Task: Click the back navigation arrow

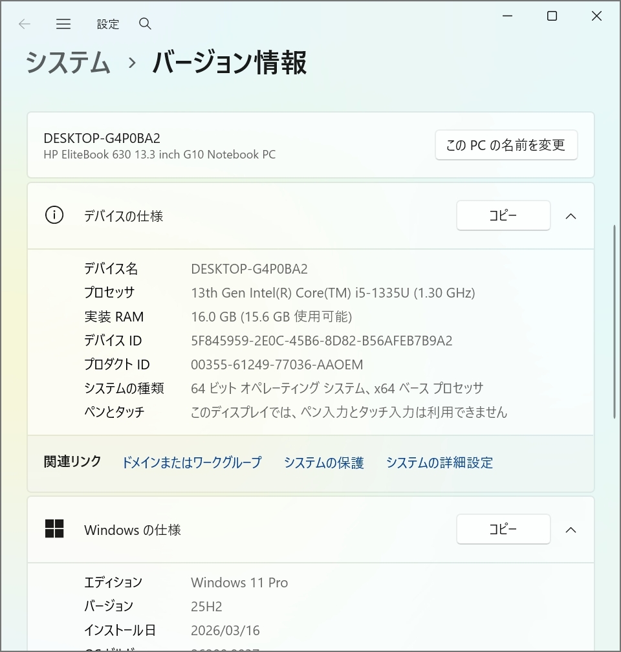Action: point(24,24)
